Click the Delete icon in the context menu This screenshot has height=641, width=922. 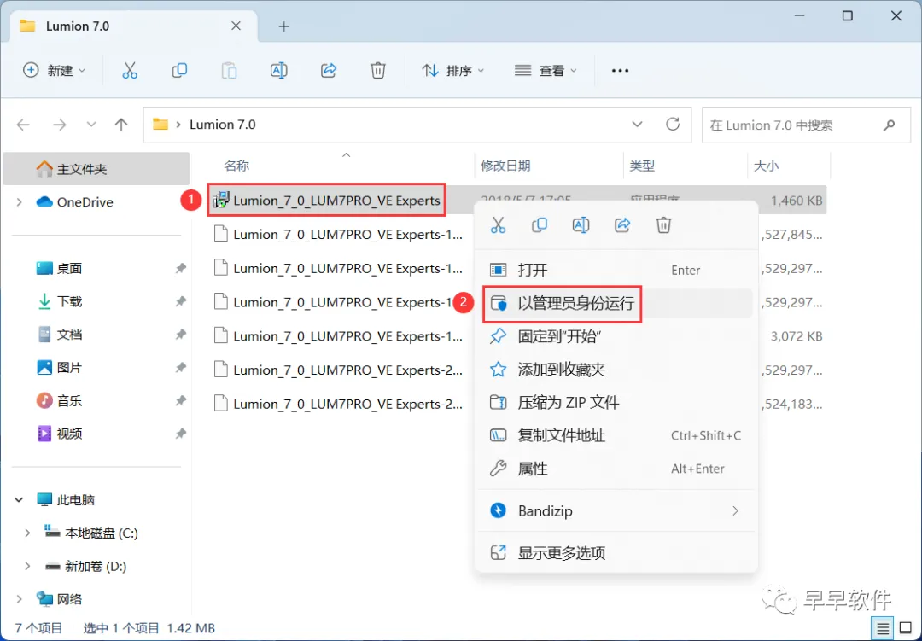tap(663, 224)
